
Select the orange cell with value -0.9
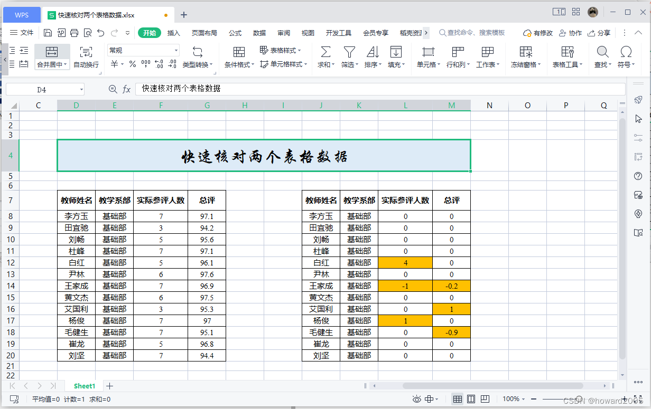point(451,332)
